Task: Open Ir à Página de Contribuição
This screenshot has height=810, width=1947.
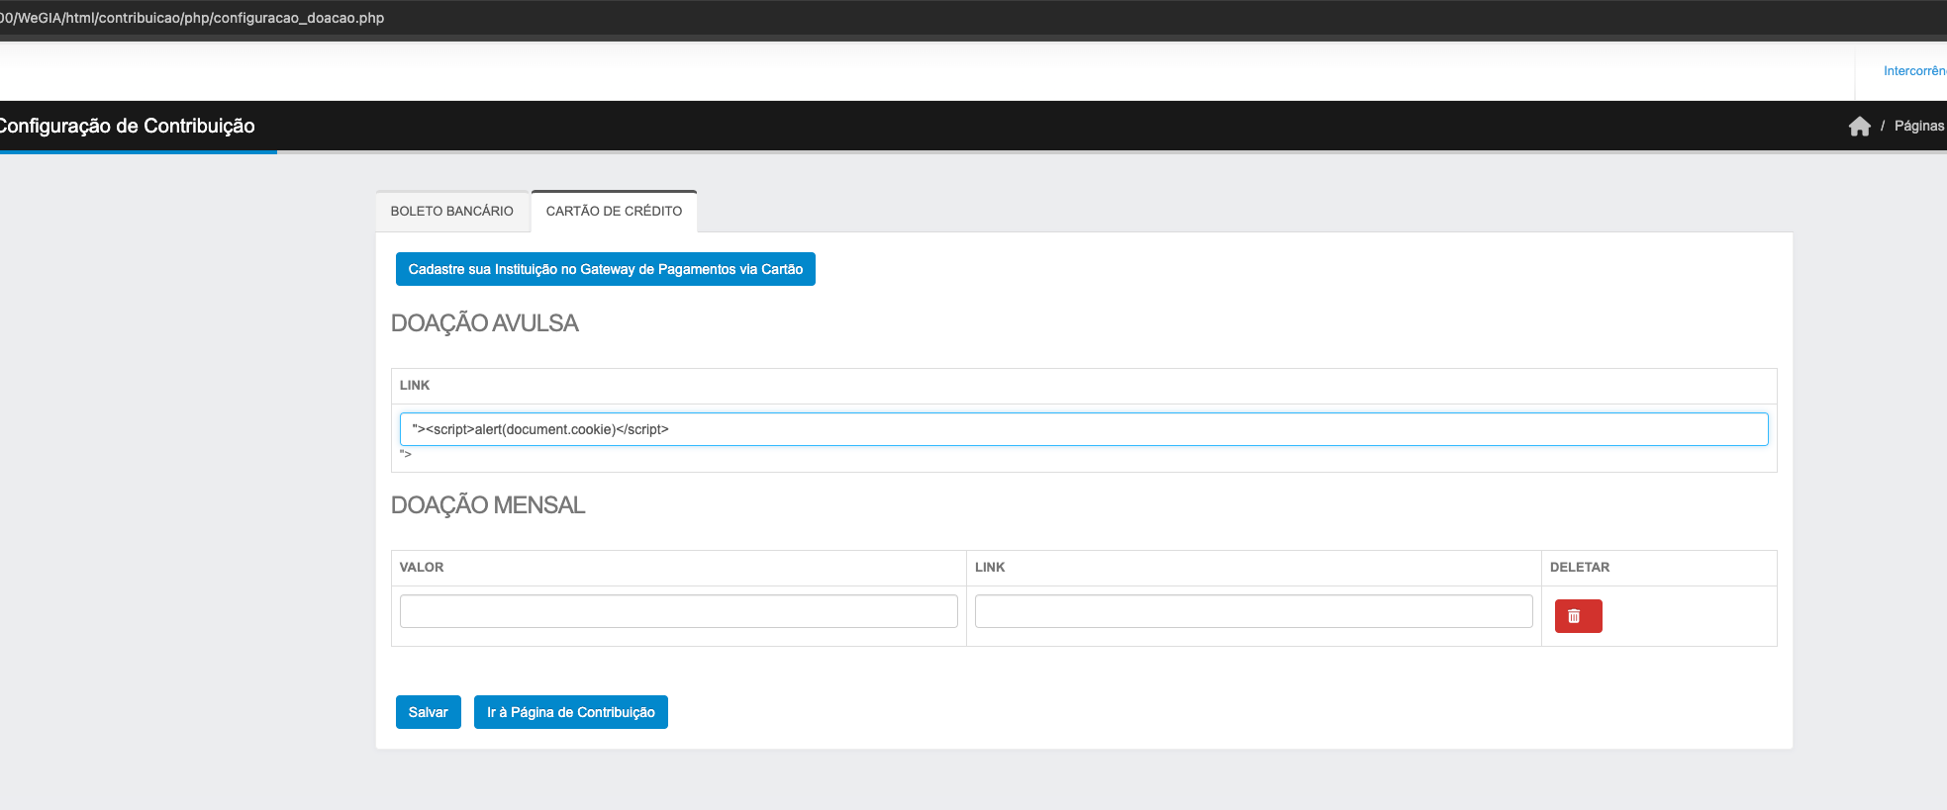Action: (570, 712)
